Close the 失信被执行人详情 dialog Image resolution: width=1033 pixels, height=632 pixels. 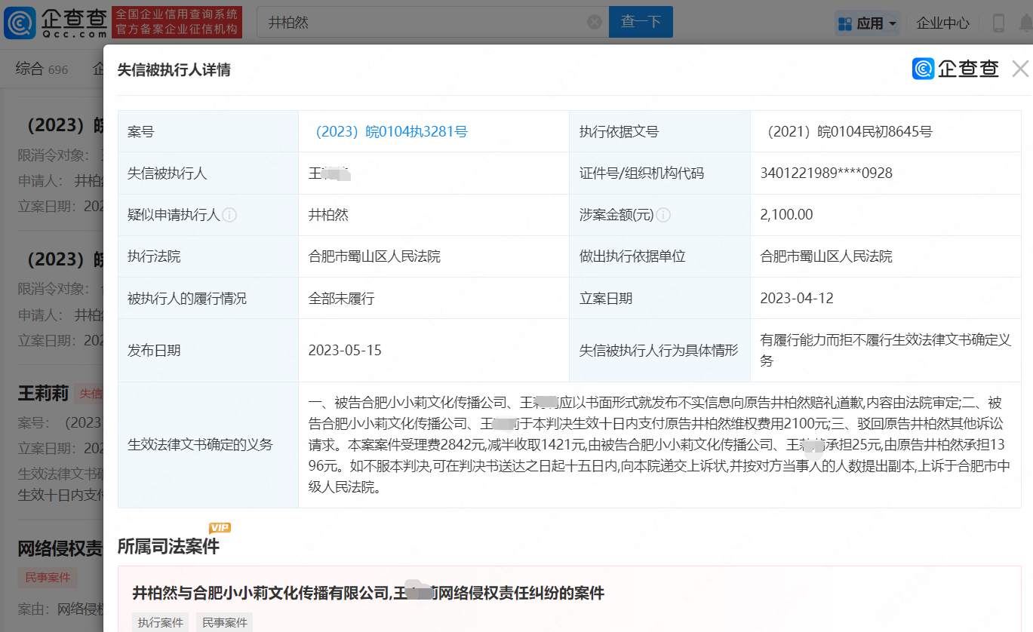click(1020, 69)
